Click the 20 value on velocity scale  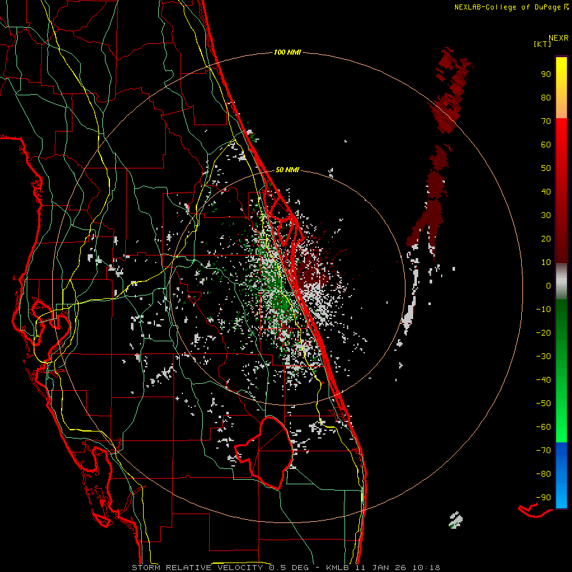coord(546,238)
